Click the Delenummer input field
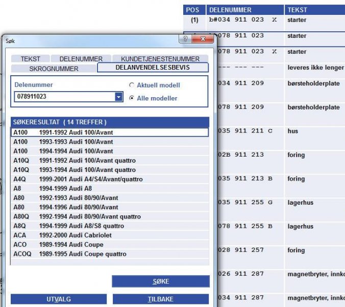Screen dimensions: 345x307 click(64, 97)
